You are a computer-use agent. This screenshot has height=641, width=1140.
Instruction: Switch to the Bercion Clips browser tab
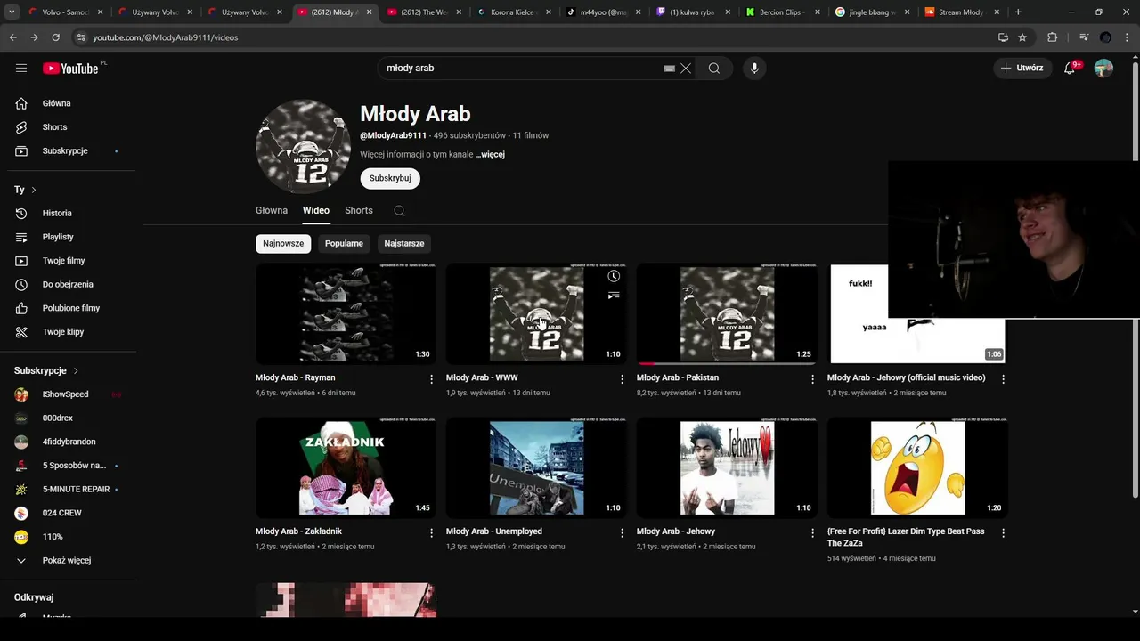pos(780,12)
